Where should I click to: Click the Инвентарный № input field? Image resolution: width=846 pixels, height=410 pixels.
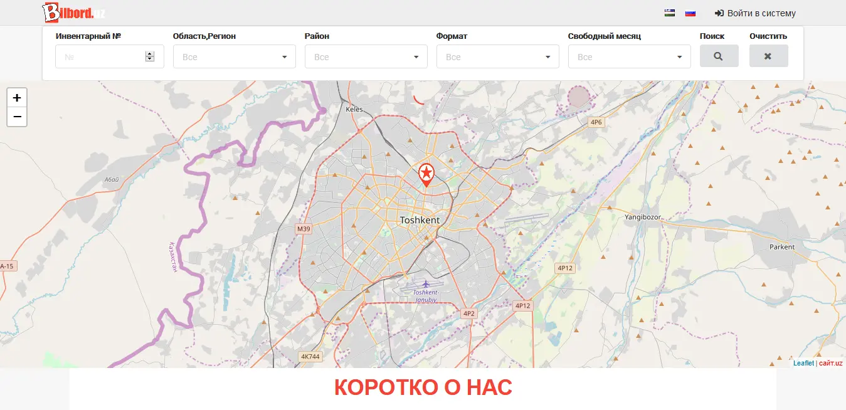coord(100,56)
